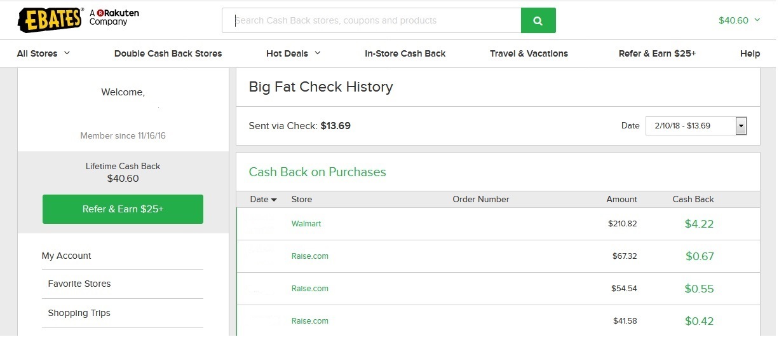
Task: Click the Lifetime Cash Back $40.60 amount
Action: point(123,179)
